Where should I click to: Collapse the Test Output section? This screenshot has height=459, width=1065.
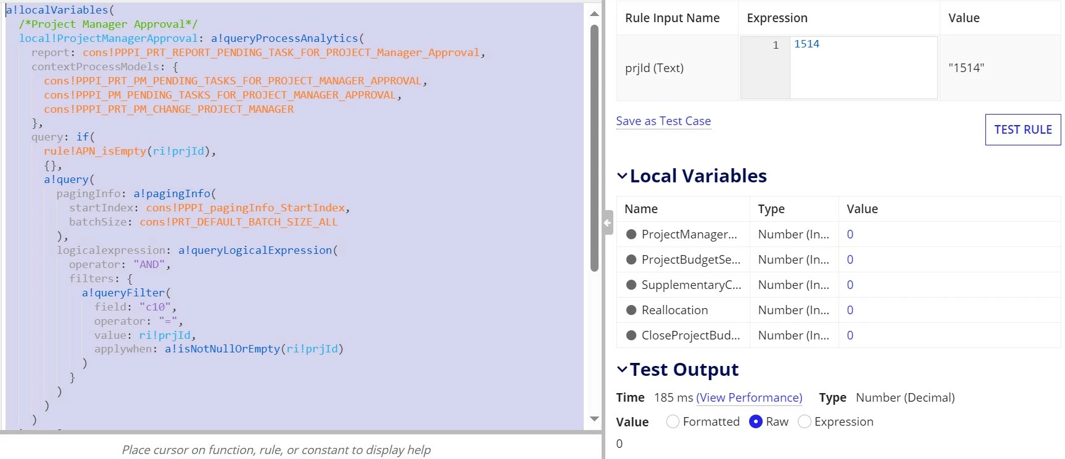(x=623, y=370)
